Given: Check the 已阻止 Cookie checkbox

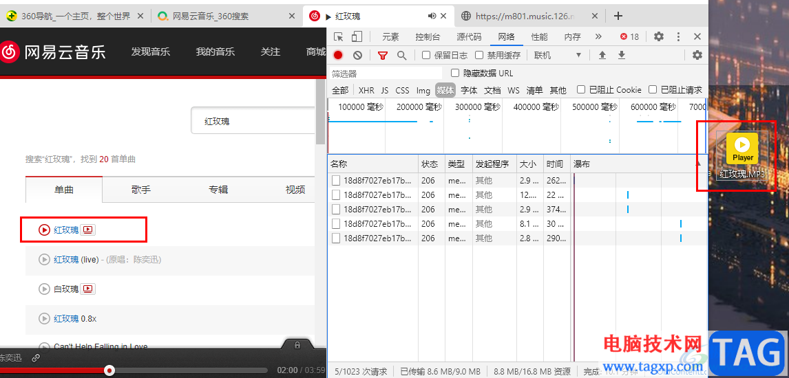Looking at the screenshot, I should tap(580, 90).
